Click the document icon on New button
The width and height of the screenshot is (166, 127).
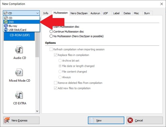[x=92, y=120]
